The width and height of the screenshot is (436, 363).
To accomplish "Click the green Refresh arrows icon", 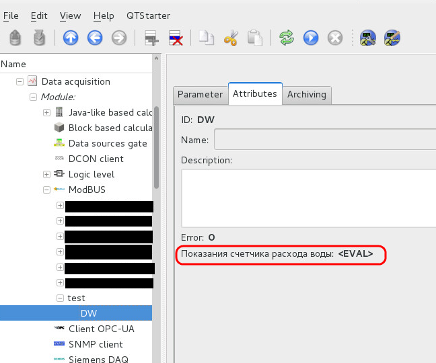I will click(x=287, y=38).
